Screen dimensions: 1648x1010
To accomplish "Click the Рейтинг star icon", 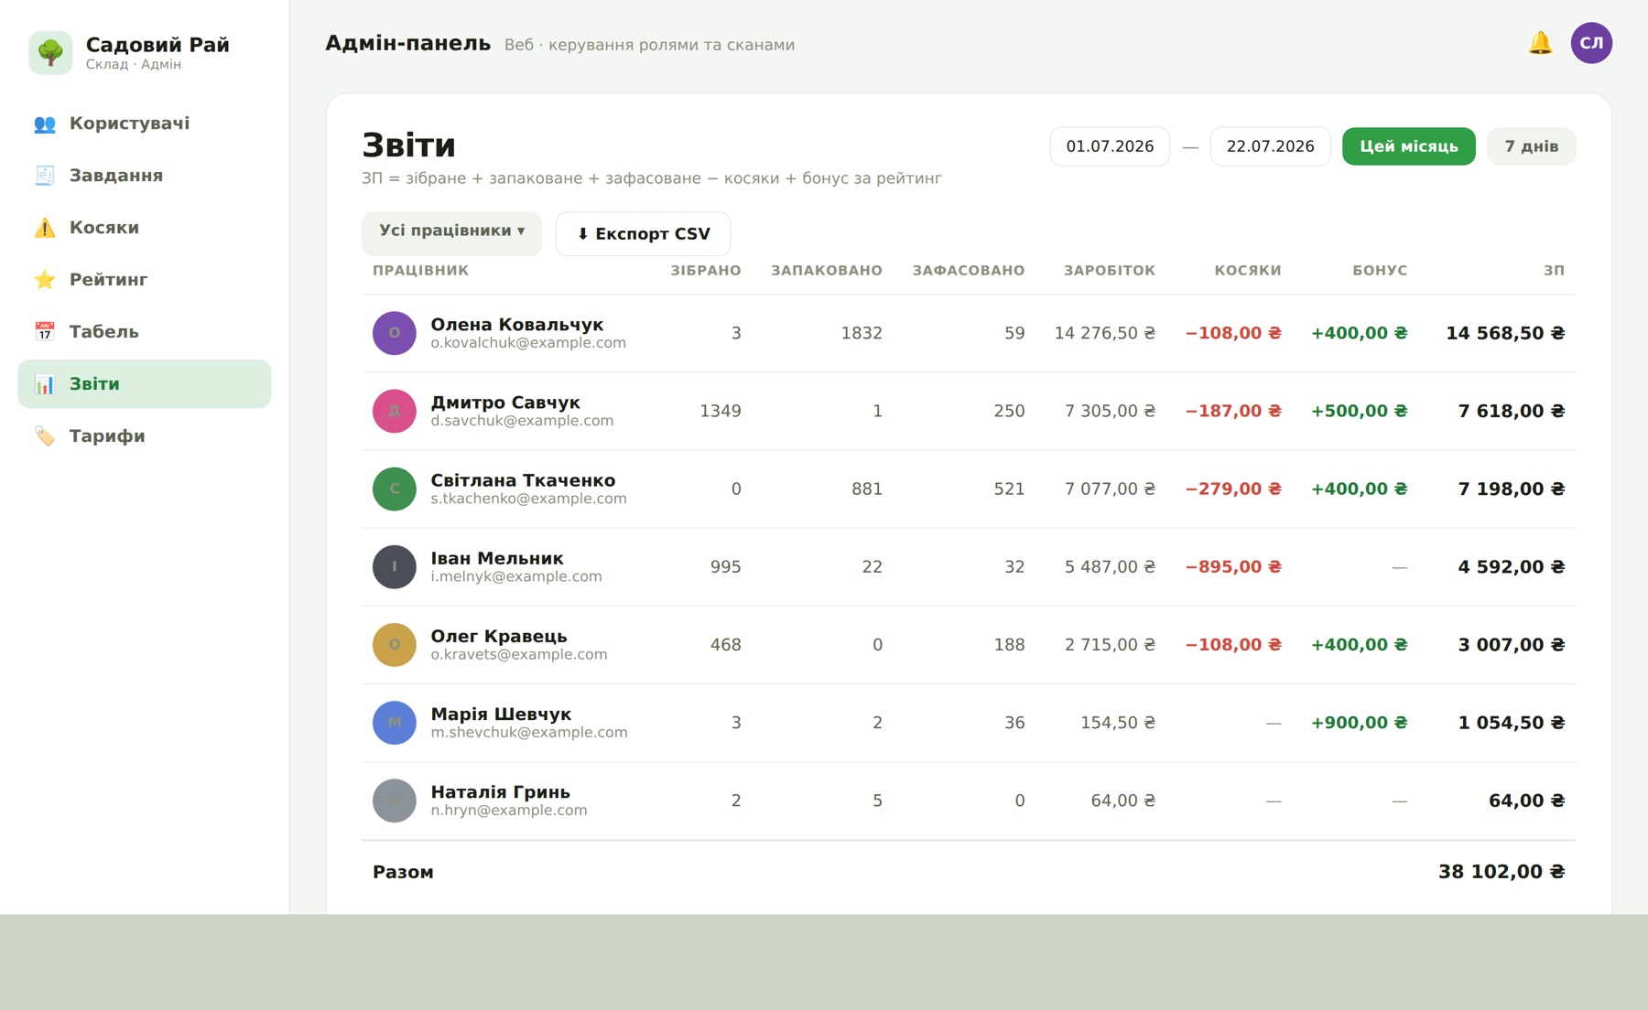I will [44, 280].
